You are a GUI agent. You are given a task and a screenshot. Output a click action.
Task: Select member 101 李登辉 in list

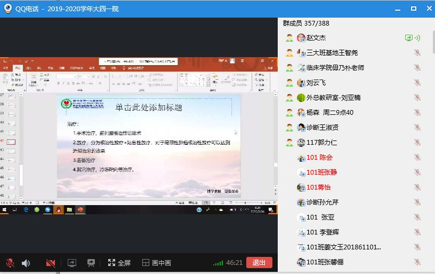point(323,232)
